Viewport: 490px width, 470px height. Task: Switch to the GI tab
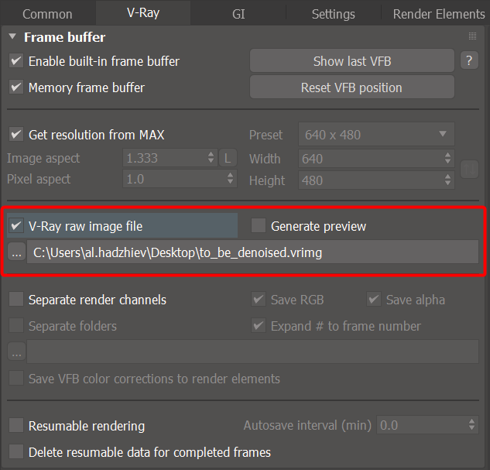pyautogui.click(x=238, y=14)
